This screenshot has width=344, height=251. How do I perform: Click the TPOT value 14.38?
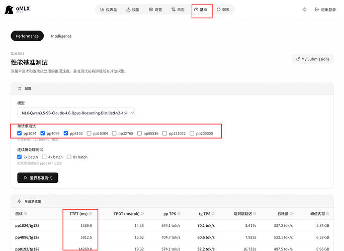[139, 225]
